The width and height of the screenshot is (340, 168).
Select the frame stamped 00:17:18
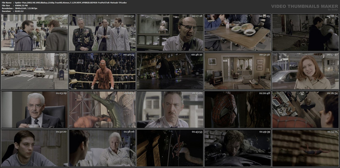tap(170, 32)
